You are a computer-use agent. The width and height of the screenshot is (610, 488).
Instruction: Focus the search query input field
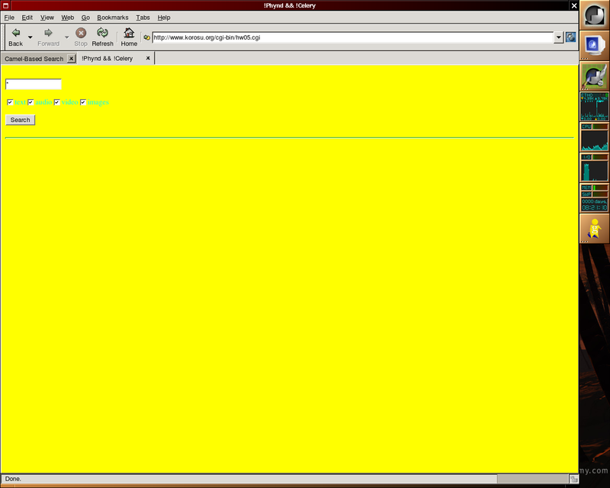(x=34, y=84)
